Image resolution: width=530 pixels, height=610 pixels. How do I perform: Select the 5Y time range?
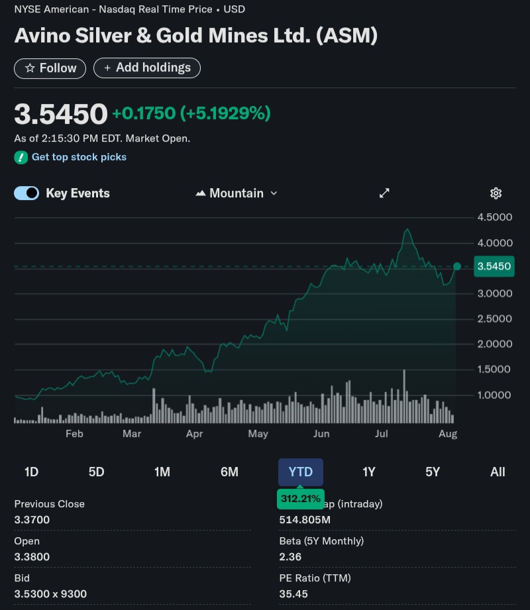click(433, 472)
